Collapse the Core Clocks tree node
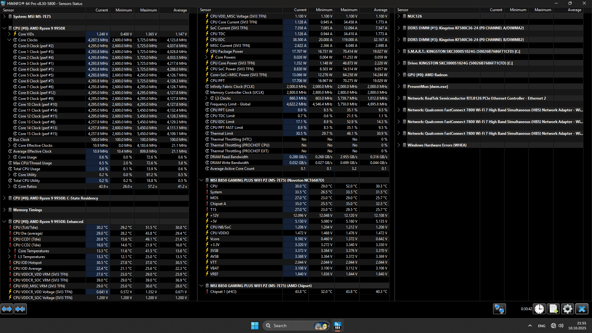 (x=9, y=40)
